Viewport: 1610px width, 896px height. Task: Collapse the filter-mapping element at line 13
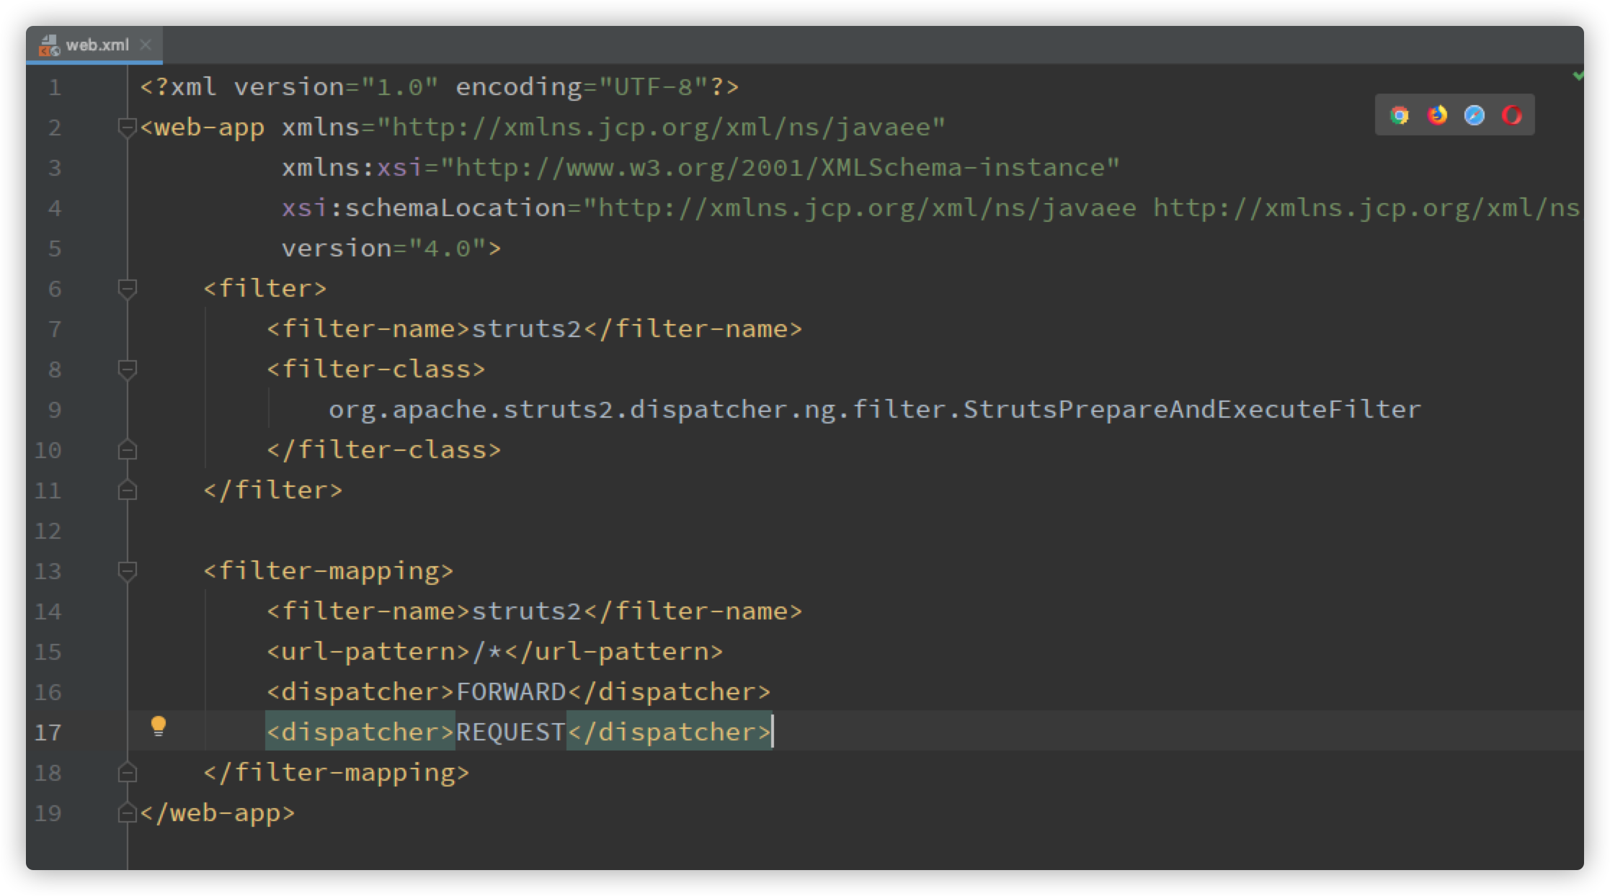pyautogui.click(x=127, y=572)
